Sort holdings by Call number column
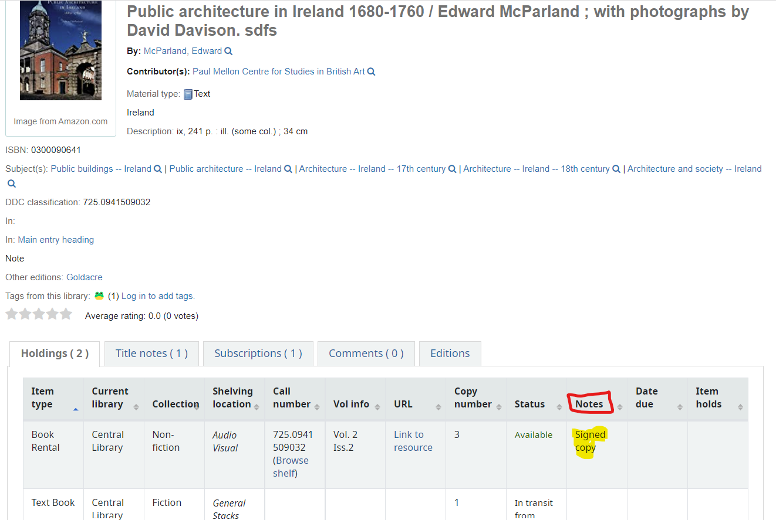Viewport: 776px width, 520px height. click(295, 398)
